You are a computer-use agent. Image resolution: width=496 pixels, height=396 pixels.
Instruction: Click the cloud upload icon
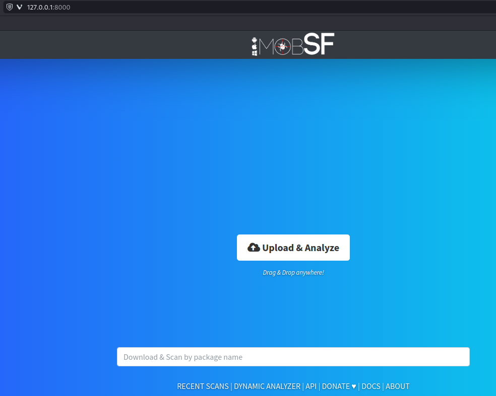coord(254,248)
